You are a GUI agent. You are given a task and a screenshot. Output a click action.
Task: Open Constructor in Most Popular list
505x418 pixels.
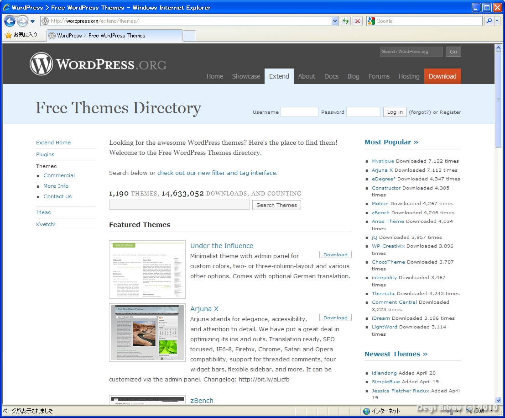386,188
